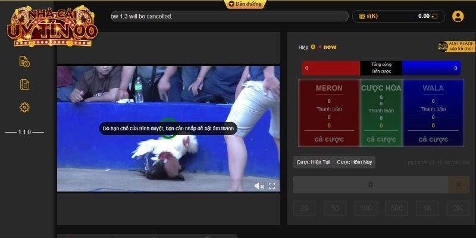Select the 20 chip amount
Screen dimensions: 476x238
tap(305, 208)
